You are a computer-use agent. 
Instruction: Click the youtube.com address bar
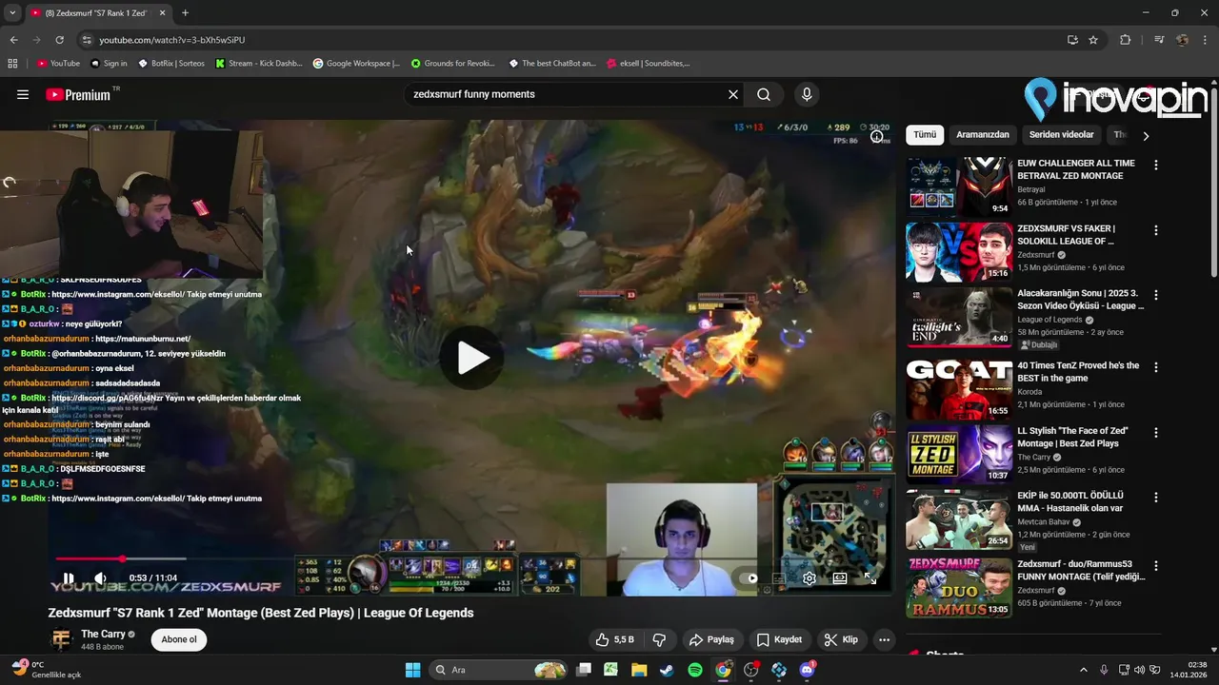point(571,40)
